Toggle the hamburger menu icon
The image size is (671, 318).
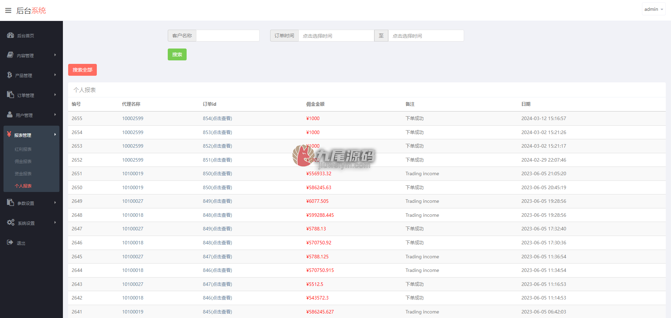8,10
